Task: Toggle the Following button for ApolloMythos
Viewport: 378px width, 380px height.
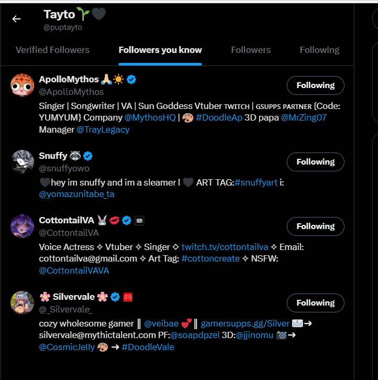Action: click(x=315, y=85)
